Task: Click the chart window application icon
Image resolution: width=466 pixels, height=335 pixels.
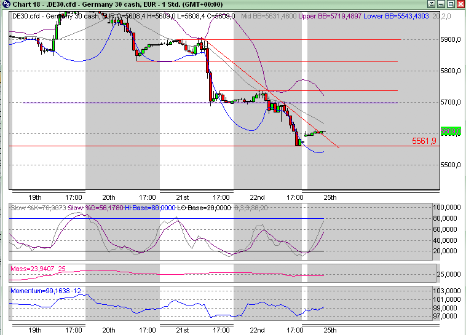Action: coord(6,4)
